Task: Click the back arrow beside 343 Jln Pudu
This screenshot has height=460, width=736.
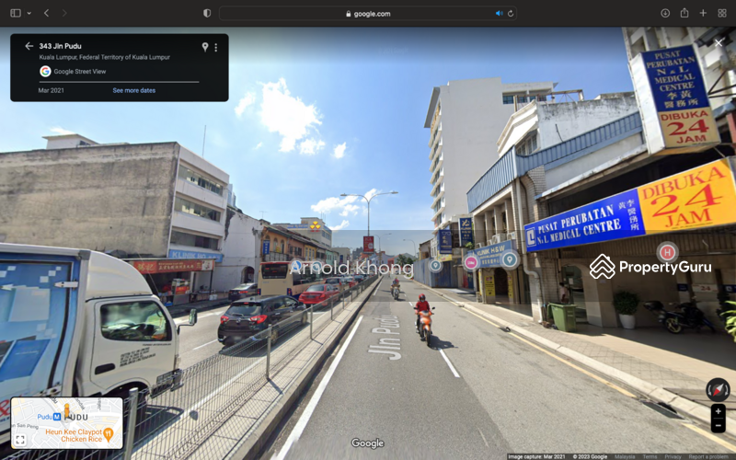Action: [29, 46]
